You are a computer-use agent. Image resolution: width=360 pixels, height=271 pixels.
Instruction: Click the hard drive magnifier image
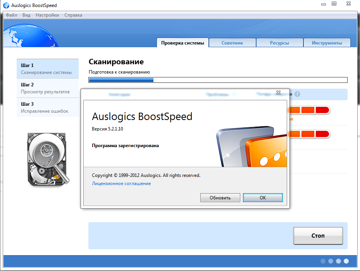tap(48, 160)
